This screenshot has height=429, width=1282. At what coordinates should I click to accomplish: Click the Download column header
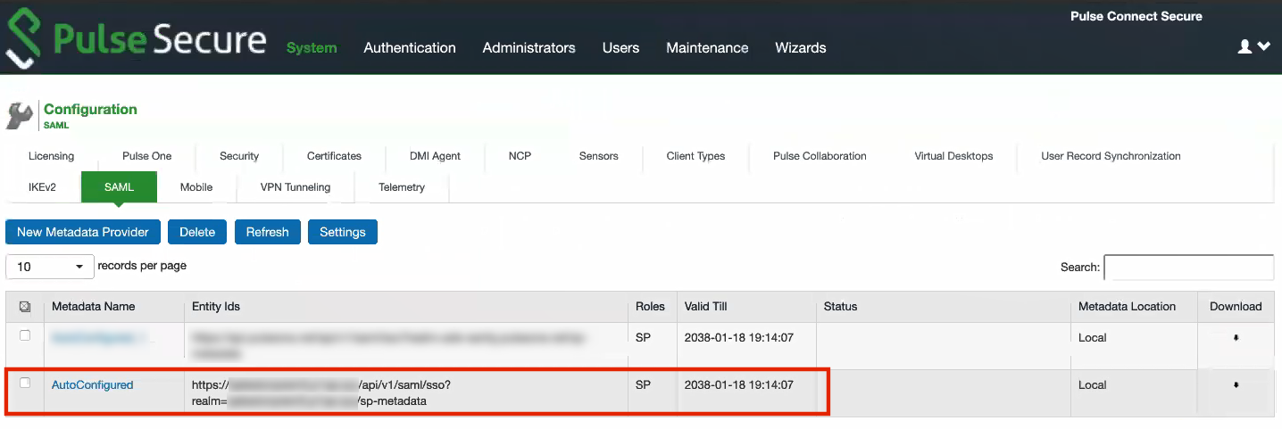pos(1236,306)
